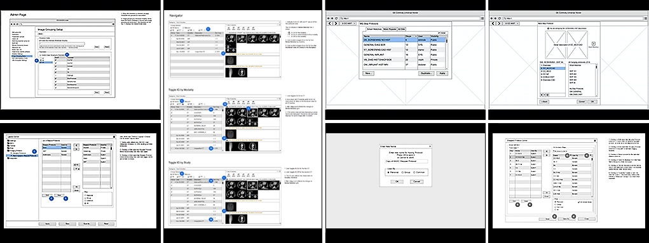Click Cancel in Enter New Name dialog

click(x=417, y=181)
